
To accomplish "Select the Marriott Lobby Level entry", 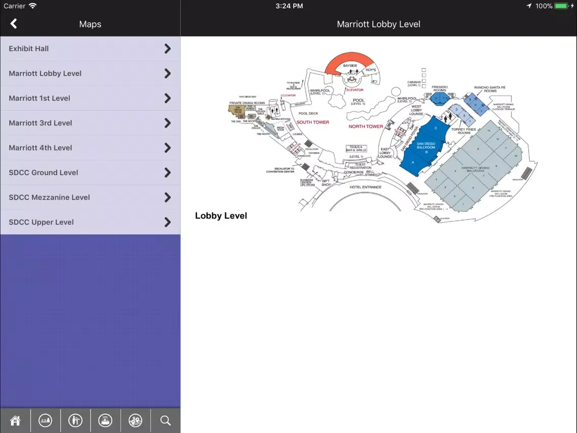I will pyautogui.click(x=90, y=73).
